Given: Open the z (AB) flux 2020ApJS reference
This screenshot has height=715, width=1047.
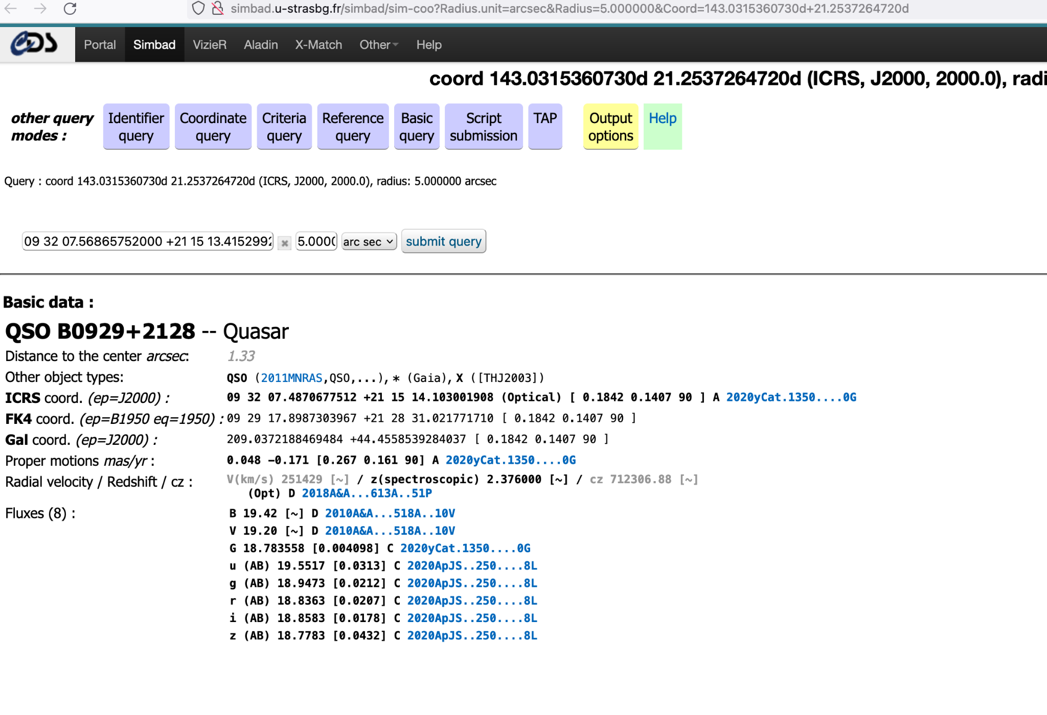Looking at the screenshot, I should click(x=472, y=636).
